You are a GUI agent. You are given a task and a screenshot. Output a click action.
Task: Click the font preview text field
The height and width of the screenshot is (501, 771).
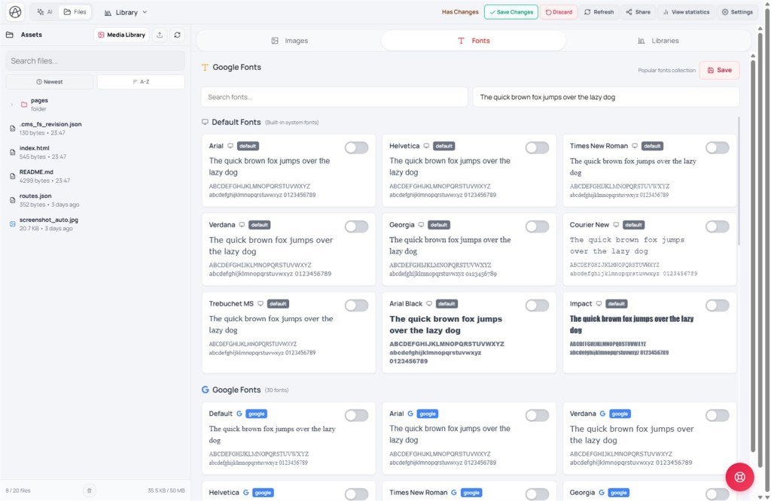click(606, 97)
